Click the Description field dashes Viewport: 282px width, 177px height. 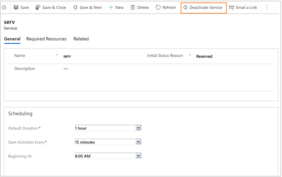(x=66, y=69)
